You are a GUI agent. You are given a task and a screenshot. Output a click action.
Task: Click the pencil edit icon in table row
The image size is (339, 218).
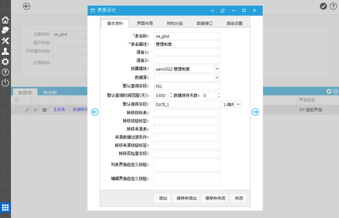[27, 109]
